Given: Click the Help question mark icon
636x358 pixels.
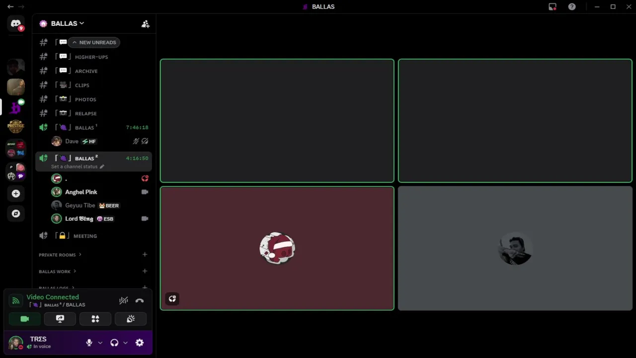Looking at the screenshot, I should pos(572,6).
